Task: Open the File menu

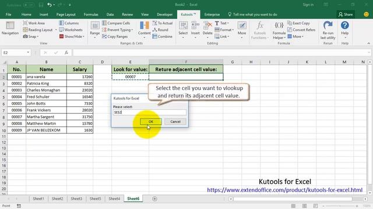Action: tap(8, 15)
